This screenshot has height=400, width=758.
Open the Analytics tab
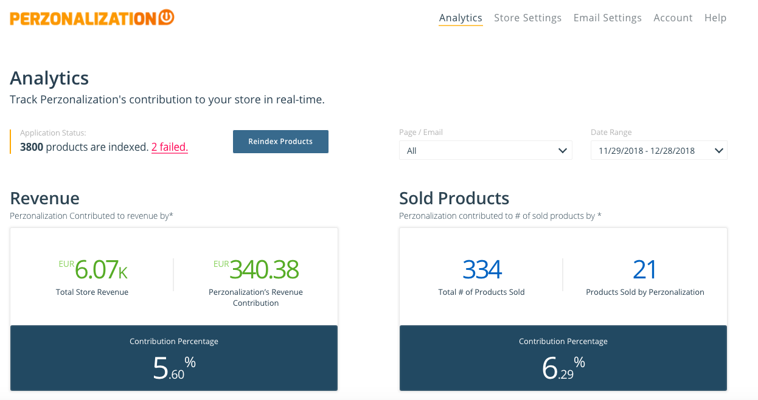click(461, 18)
